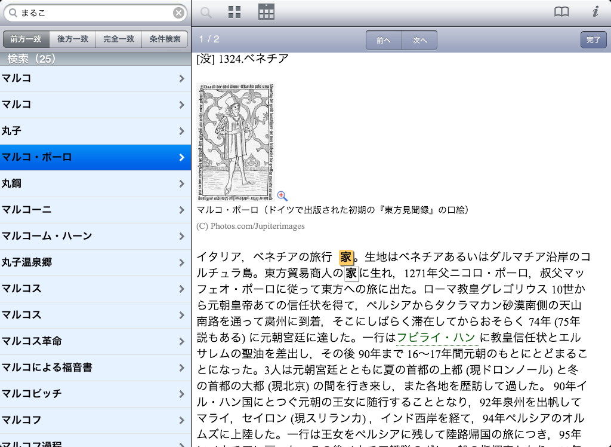
Task: Open the 丸子 entry chevron
Action: [x=181, y=131]
